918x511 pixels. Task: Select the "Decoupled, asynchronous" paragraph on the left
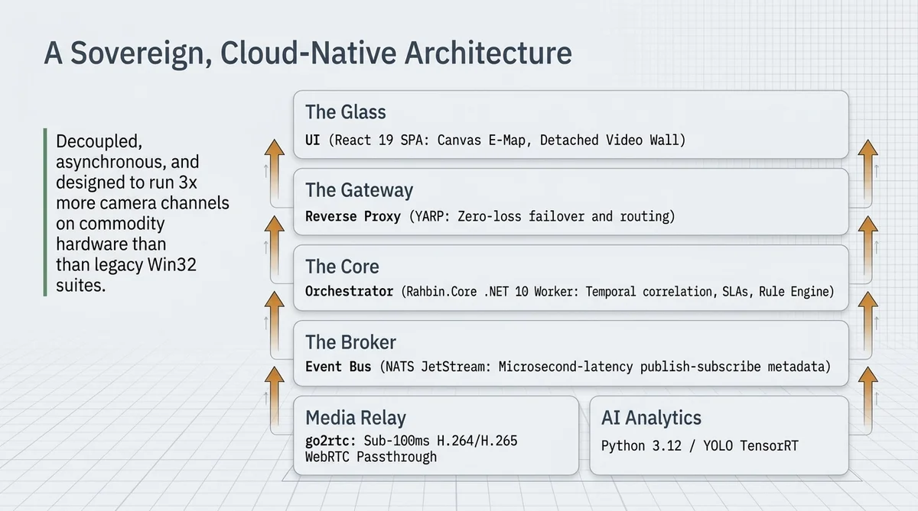click(x=142, y=213)
